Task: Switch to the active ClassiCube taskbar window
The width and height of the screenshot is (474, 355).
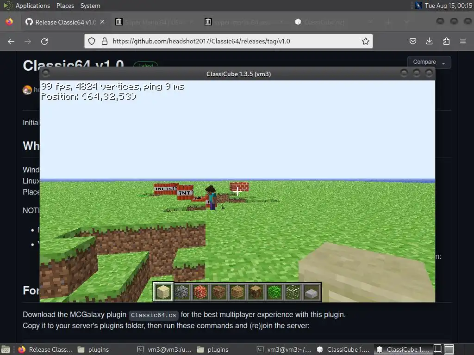Action: pos(403,349)
